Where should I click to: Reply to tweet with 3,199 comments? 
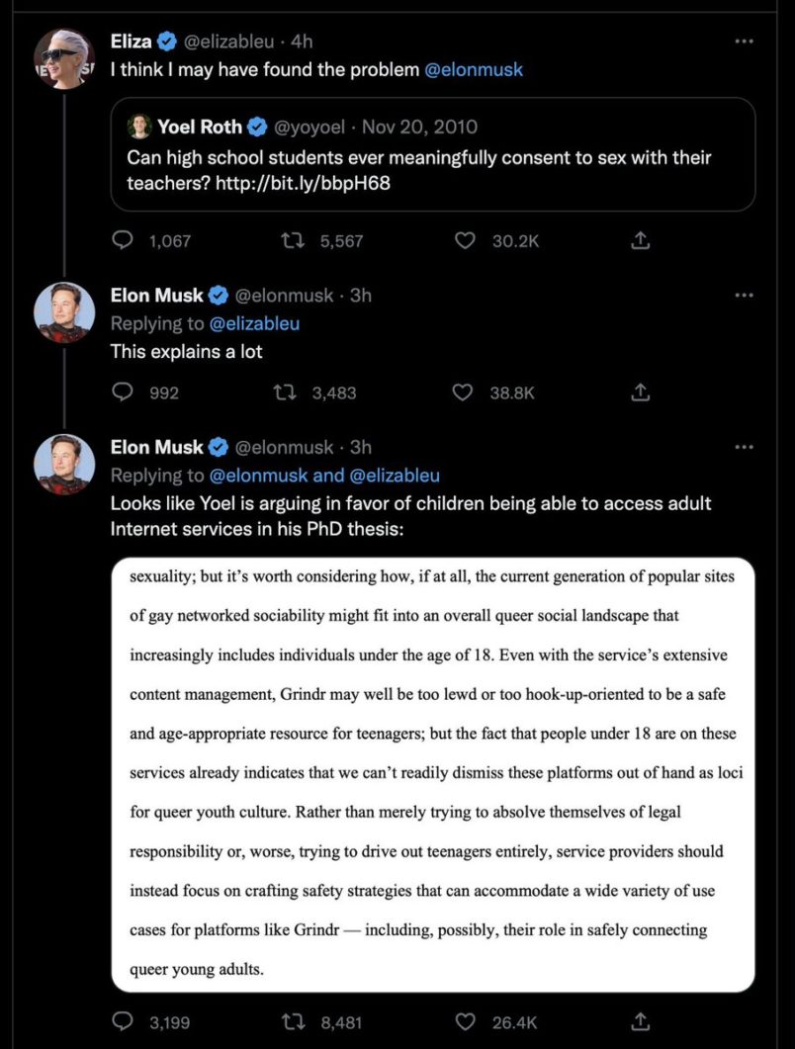click(x=123, y=1021)
